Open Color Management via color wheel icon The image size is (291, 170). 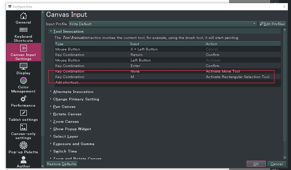coord(23,80)
